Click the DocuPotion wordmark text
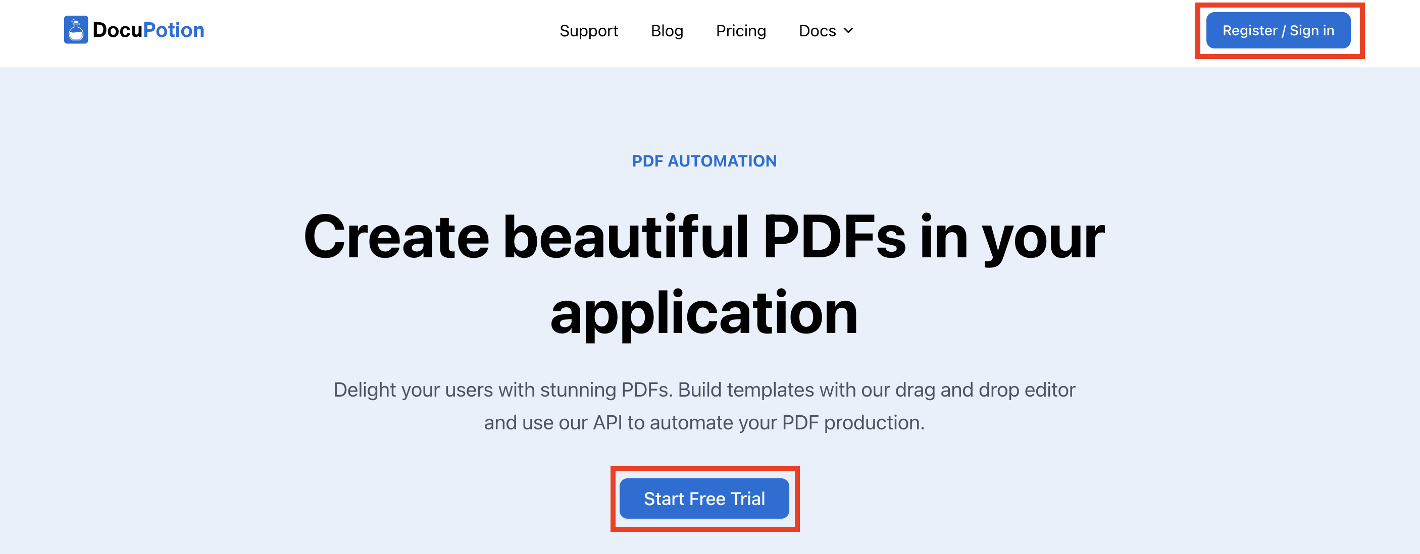The width and height of the screenshot is (1420, 554). 148,30
